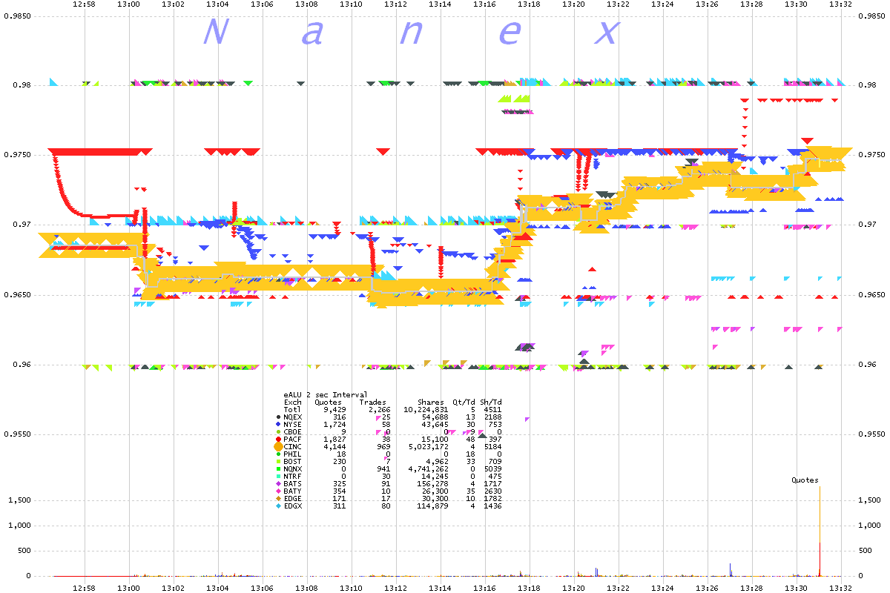Click the 'Shares' column header
The image size is (890, 593).
(431, 402)
